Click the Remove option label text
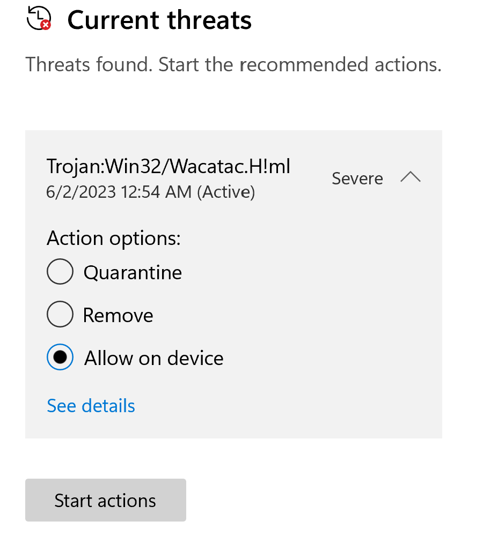The image size is (483, 536). pos(118,315)
